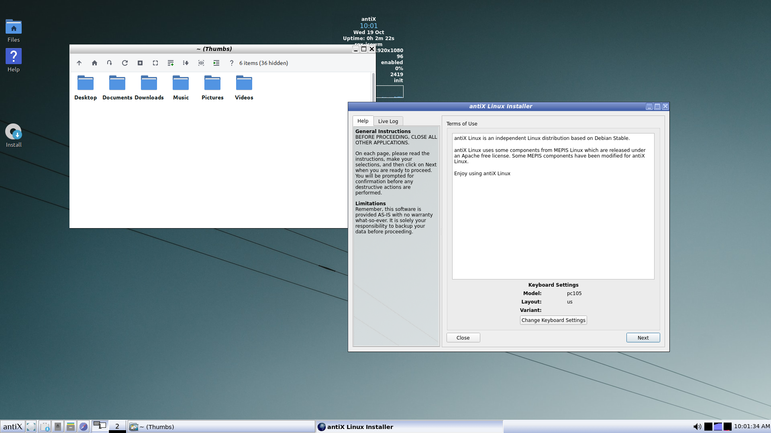This screenshot has width=771, height=433.
Task: Click the list details icon in Thumbs toolbar
Action: [171, 63]
